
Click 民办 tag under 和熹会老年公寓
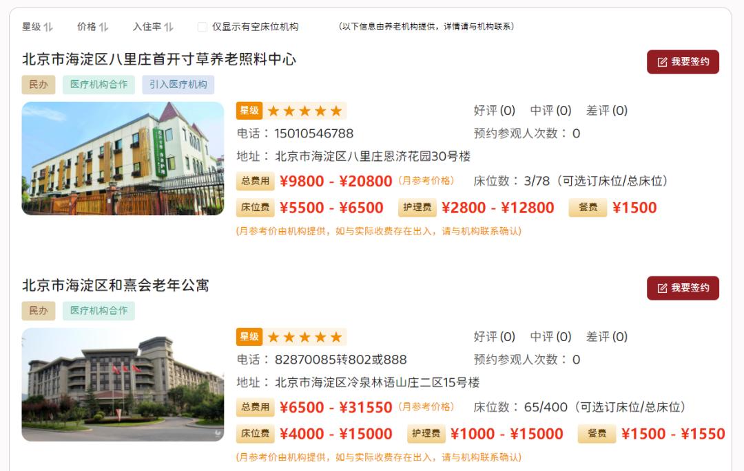(39, 311)
